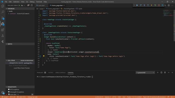Toggle the main.dart breakpoint checkbox
Image resolution: width=175 pixels, height=98 pixels.
point(9,94)
